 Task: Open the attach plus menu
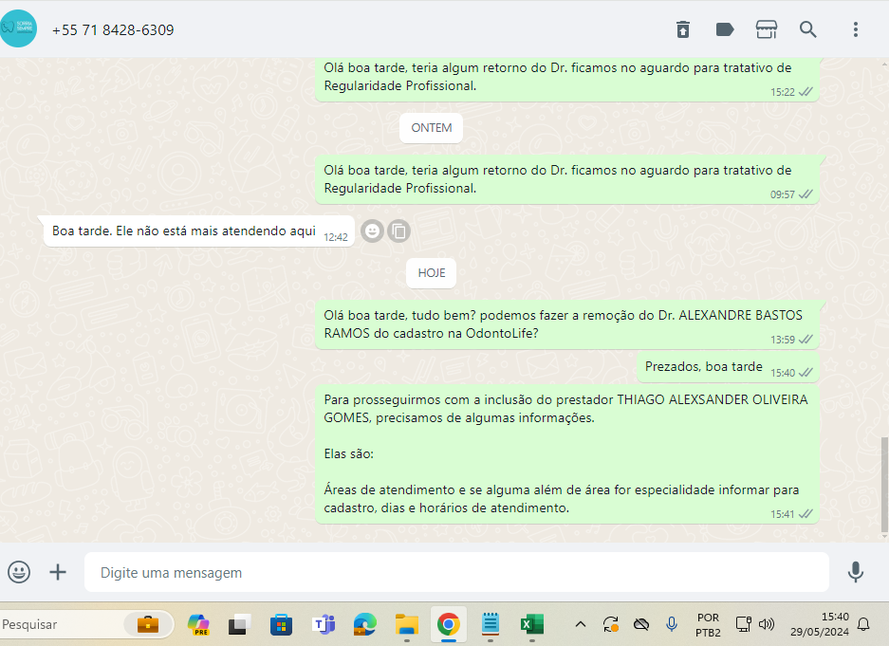point(58,572)
